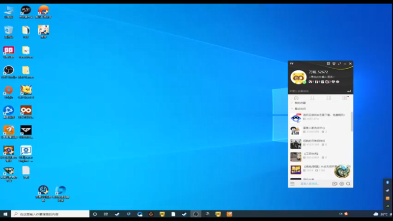Click the square message icon in YY title bar
Viewport: 393px width, 221px height.
pos(328,64)
